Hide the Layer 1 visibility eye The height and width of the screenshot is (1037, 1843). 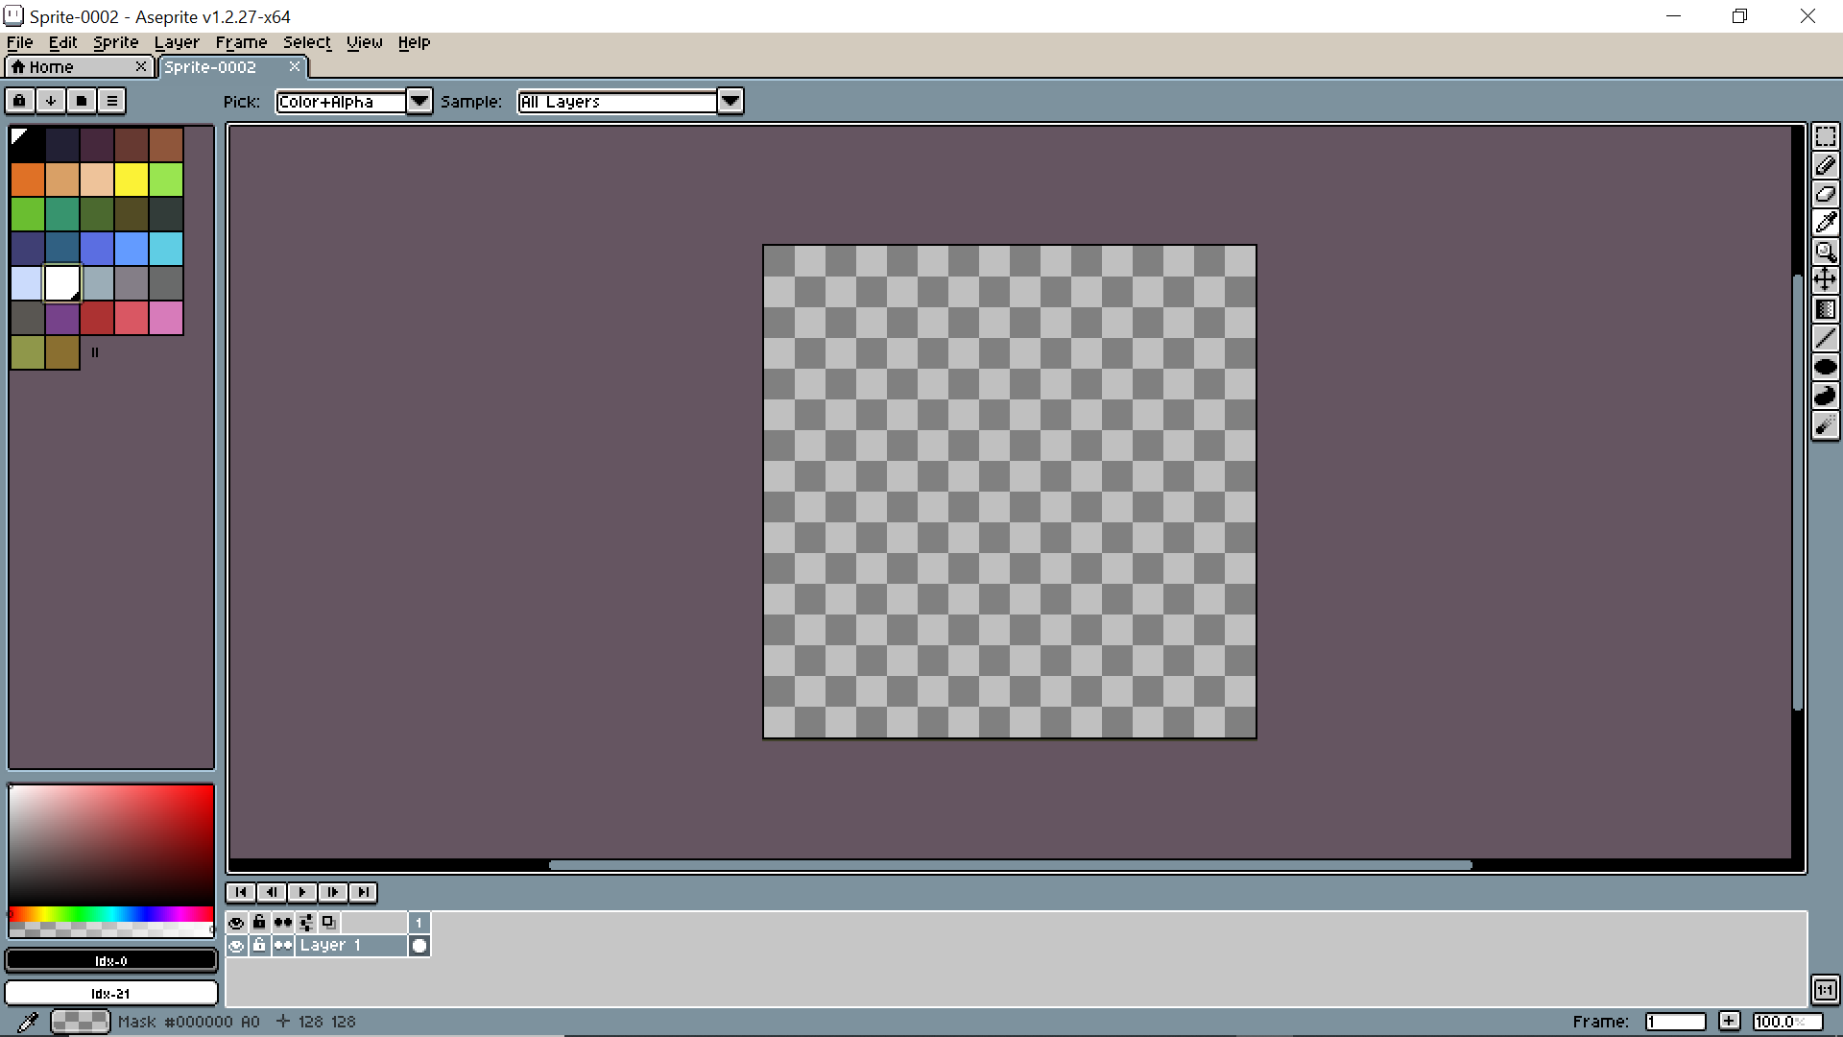[236, 945]
